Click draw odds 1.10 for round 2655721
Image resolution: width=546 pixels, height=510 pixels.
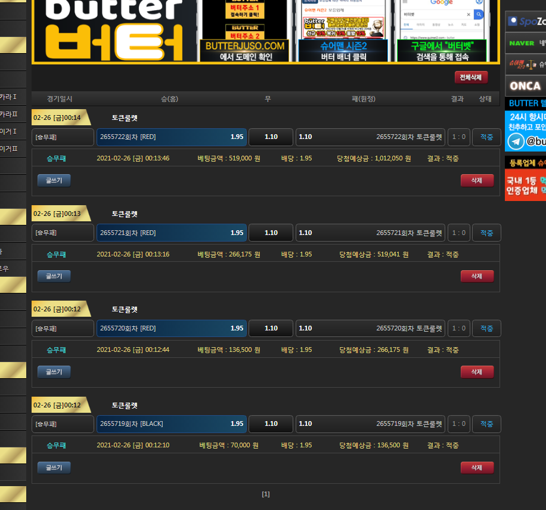pyautogui.click(x=271, y=233)
